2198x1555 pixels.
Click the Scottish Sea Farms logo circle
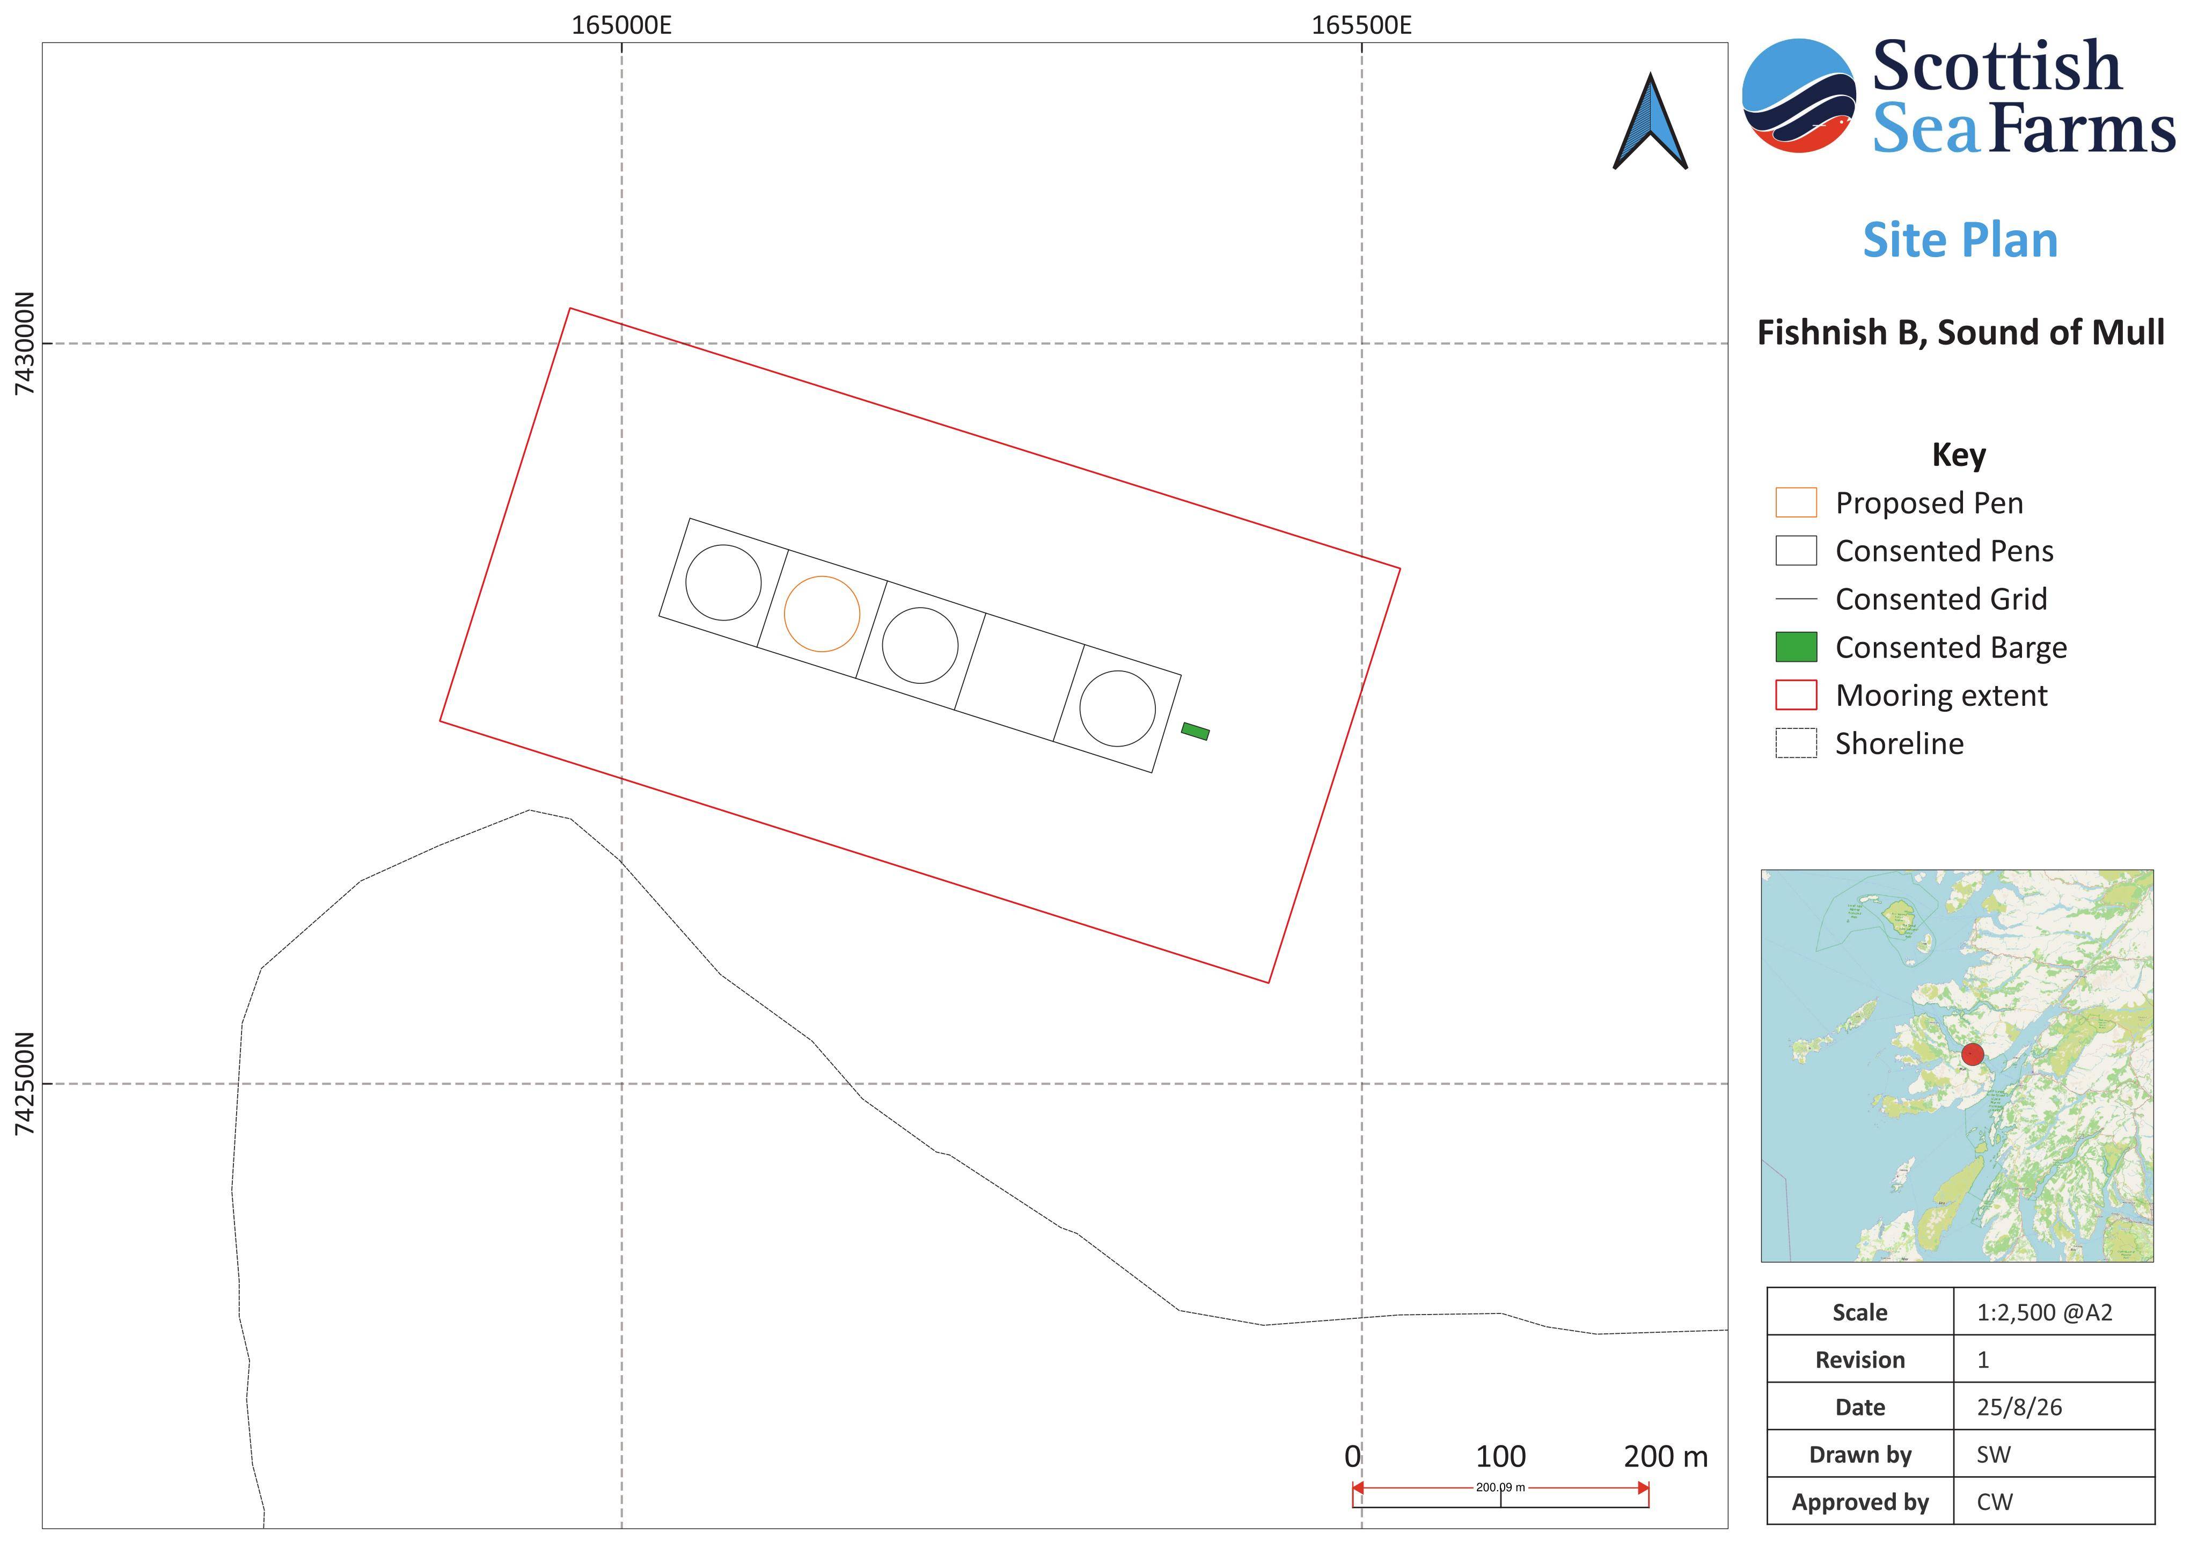click(1799, 95)
